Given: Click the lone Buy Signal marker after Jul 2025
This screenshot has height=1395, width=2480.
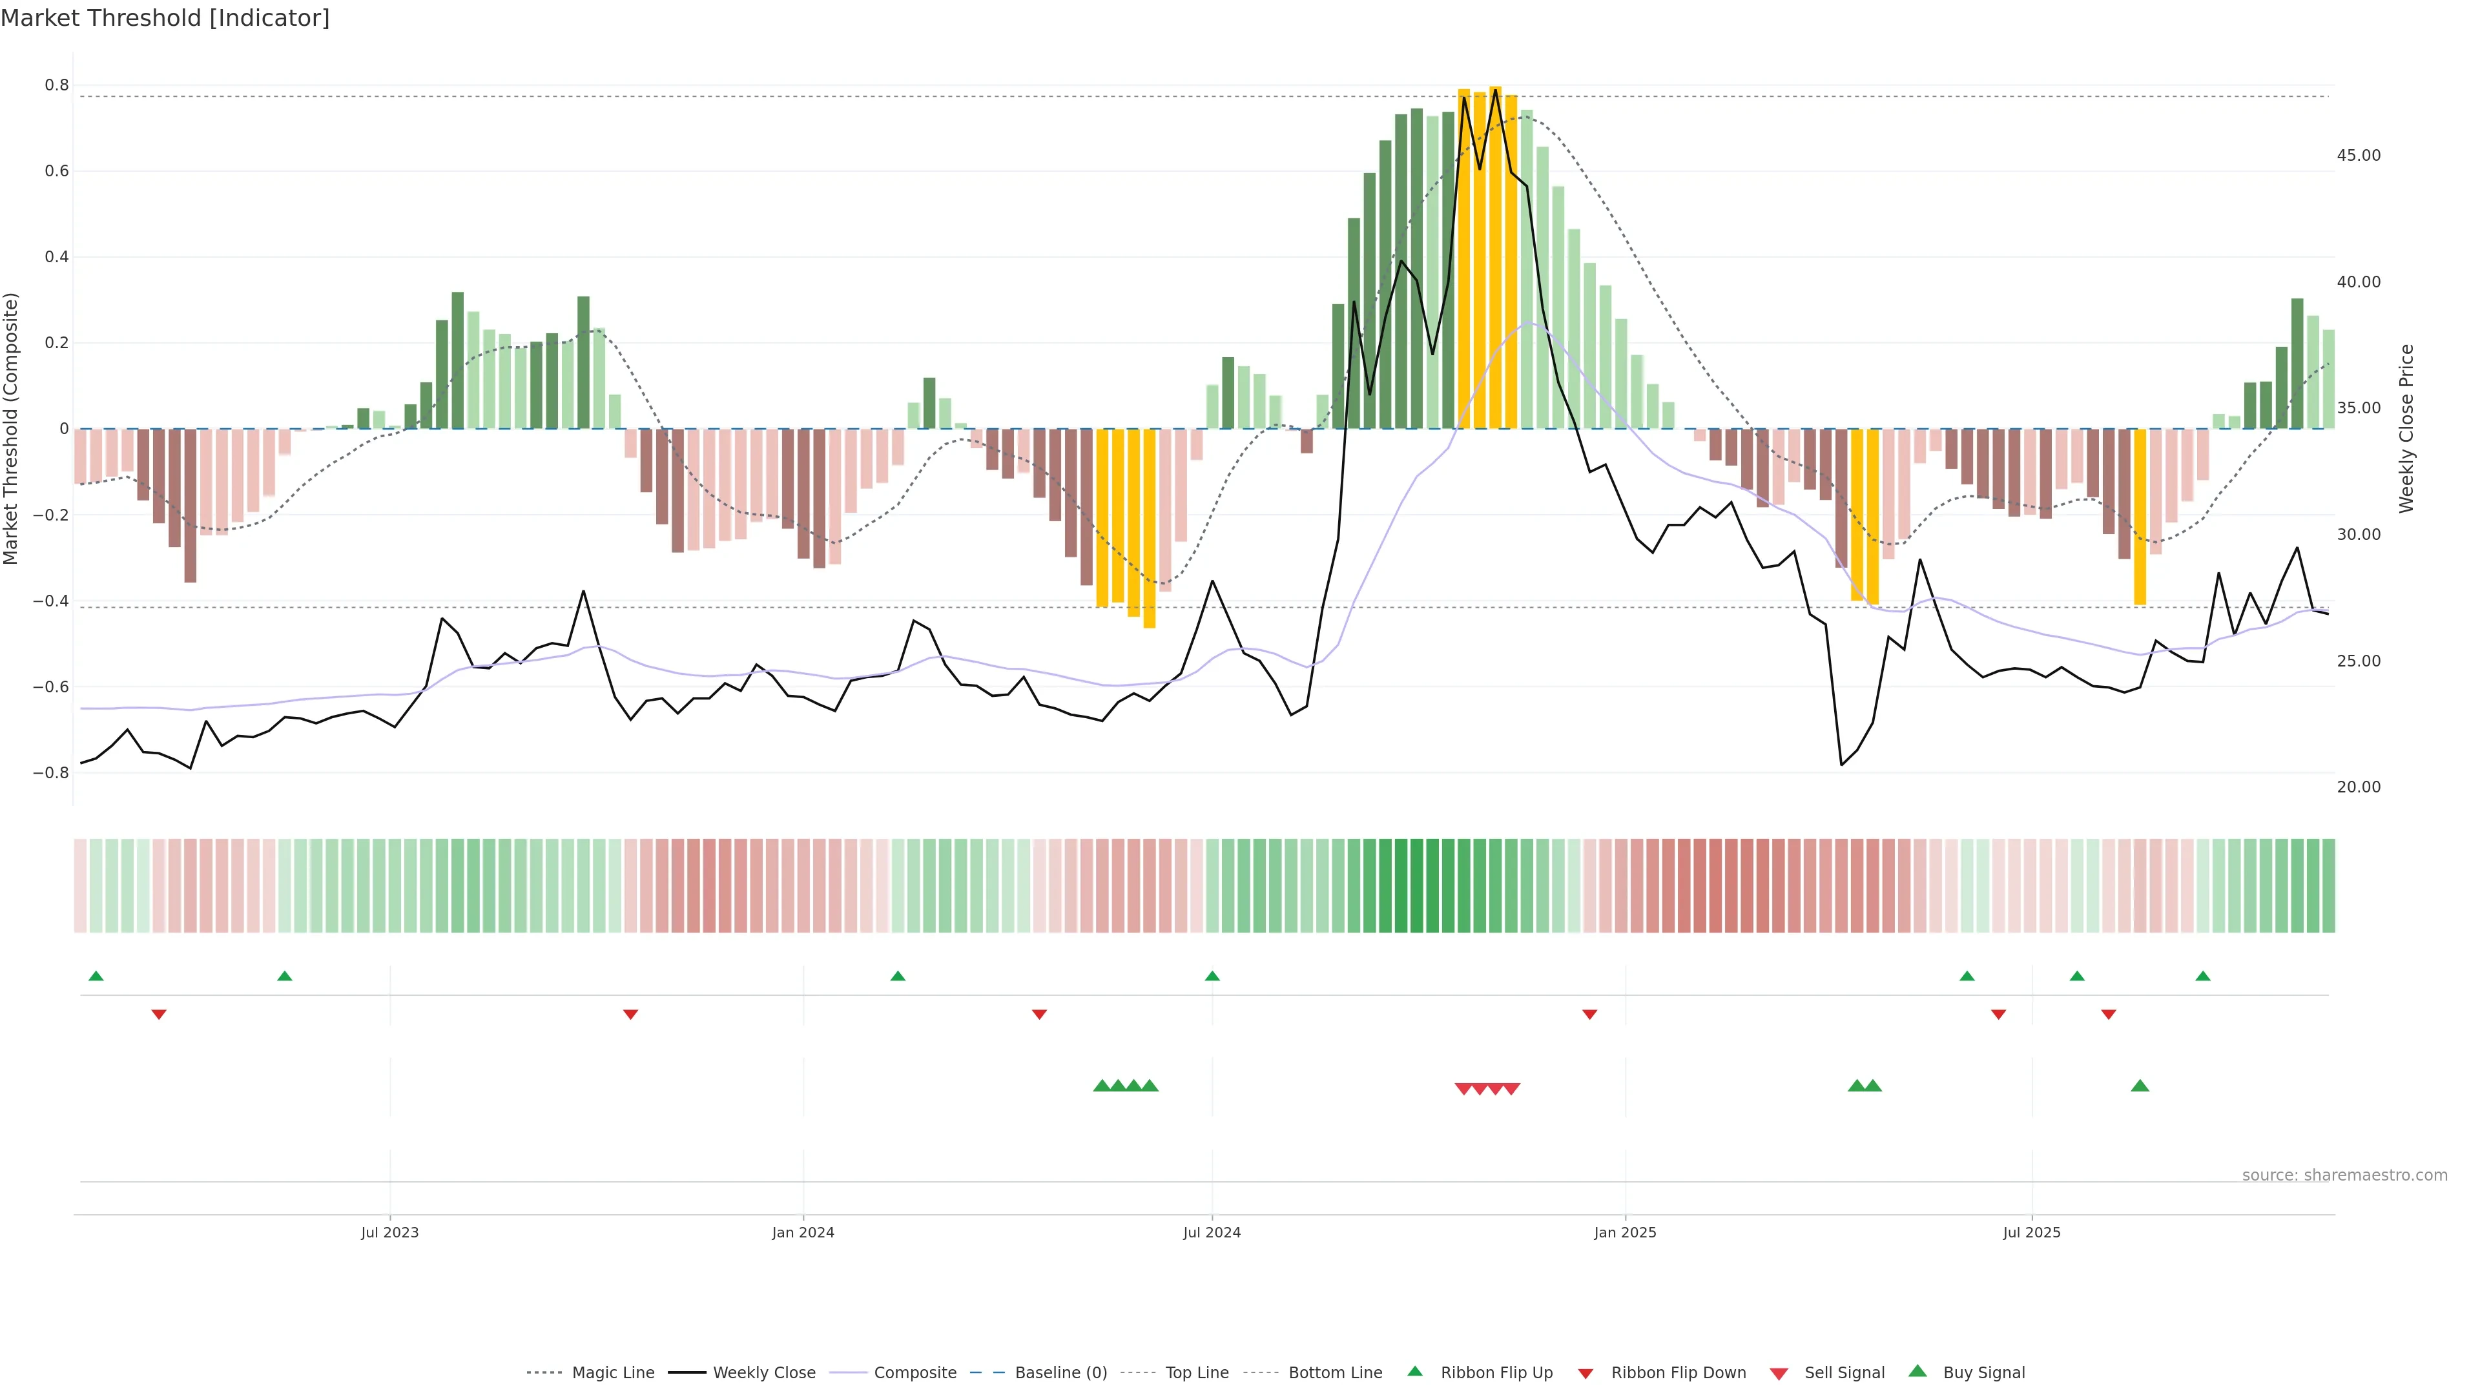Looking at the screenshot, I should [2139, 1086].
